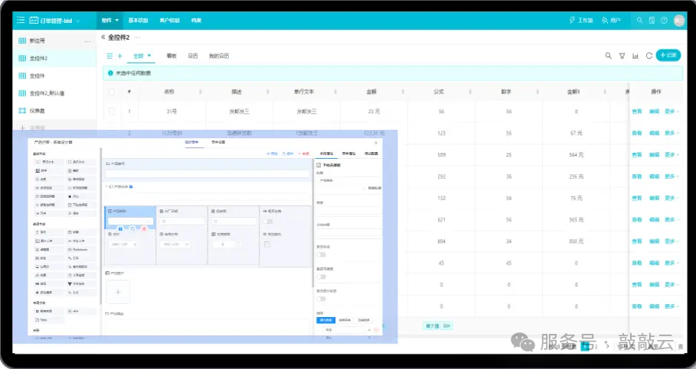Viewport: 696px width, 369px height.
Task: Select 全控件2 in the left sidebar
Action: click(x=54, y=58)
